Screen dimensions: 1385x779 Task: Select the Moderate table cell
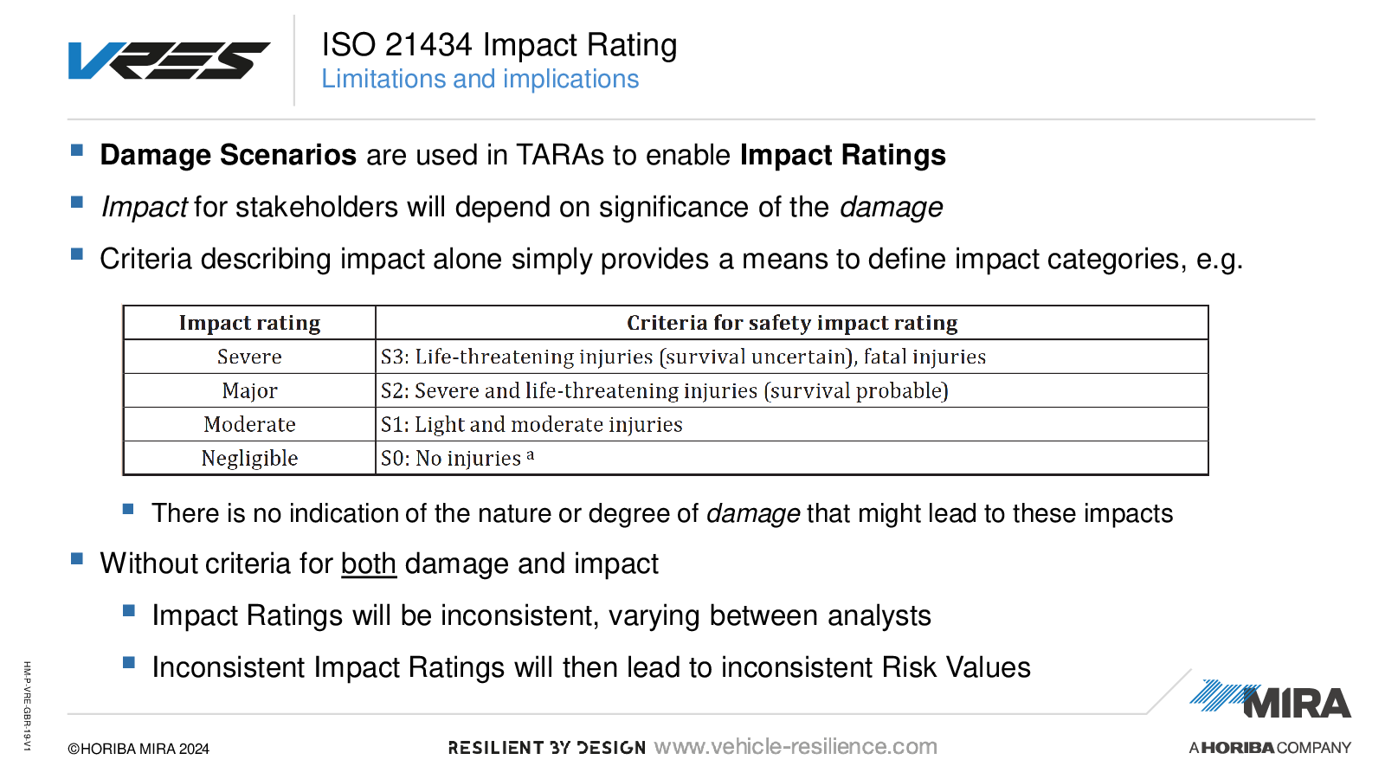pos(249,424)
